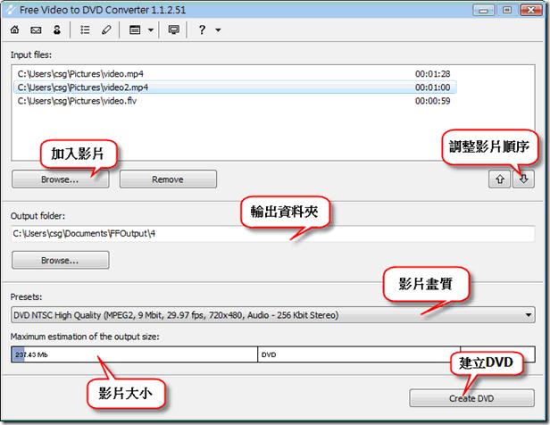Image resolution: width=550 pixels, height=425 pixels.
Task: Click Browse under Input files
Action: pos(61,179)
